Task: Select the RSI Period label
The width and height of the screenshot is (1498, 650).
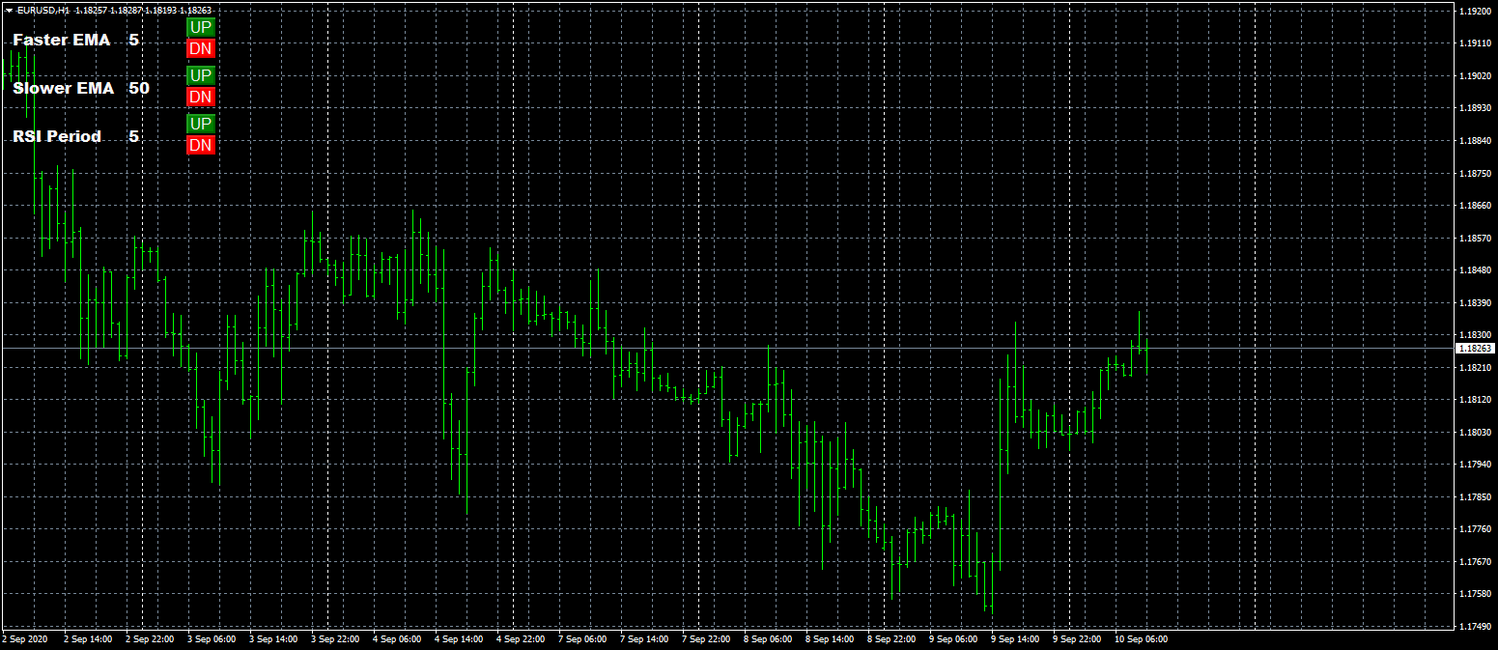Action: click(57, 136)
